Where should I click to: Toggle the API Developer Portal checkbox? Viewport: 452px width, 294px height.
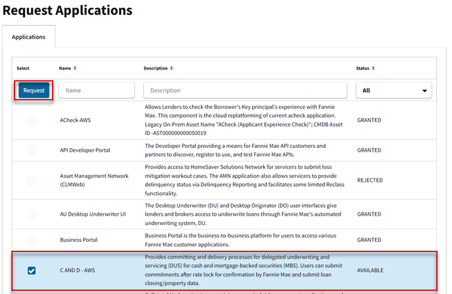[32, 150]
